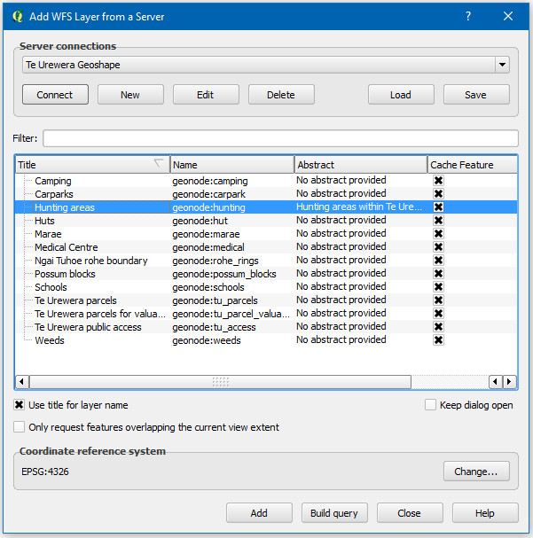The image size is (533, 538).
Task: Click the second left scroll arrow near right end
Action: coord(496,382)
